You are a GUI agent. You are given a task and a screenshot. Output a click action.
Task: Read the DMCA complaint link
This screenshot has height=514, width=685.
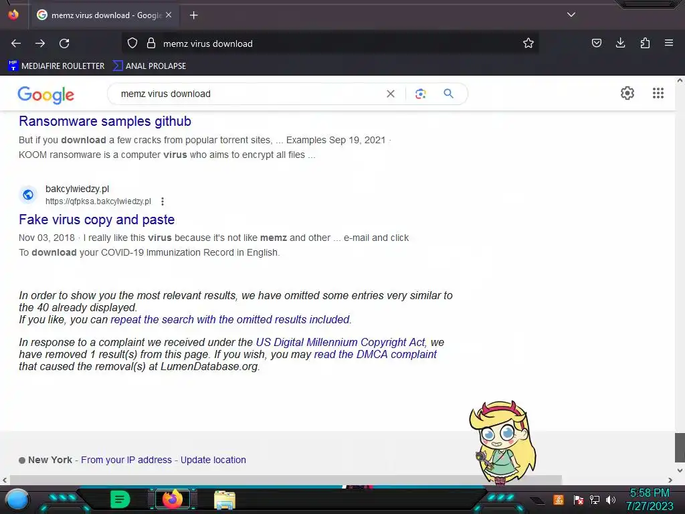[375, 355]
